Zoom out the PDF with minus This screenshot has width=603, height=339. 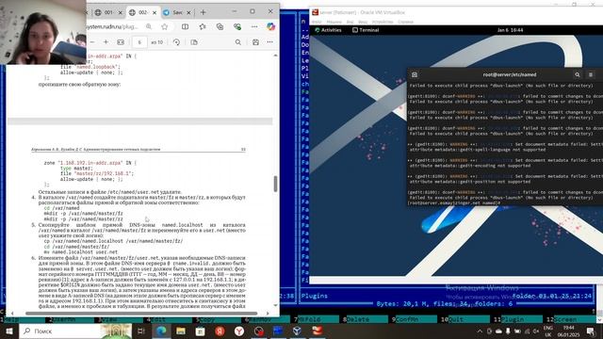pyautogui.click(x=92, y=41)
